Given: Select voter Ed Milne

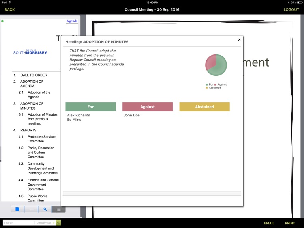Looking at the screenshot, I should pos(74,120).
